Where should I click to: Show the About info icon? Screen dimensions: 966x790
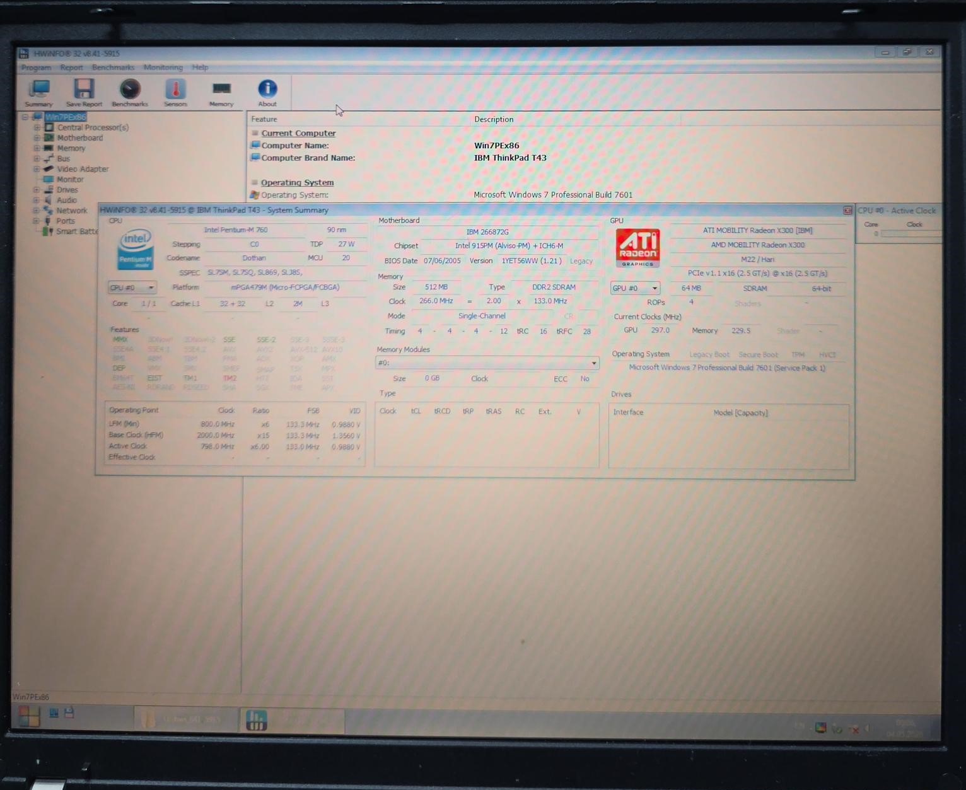[267, 89]
